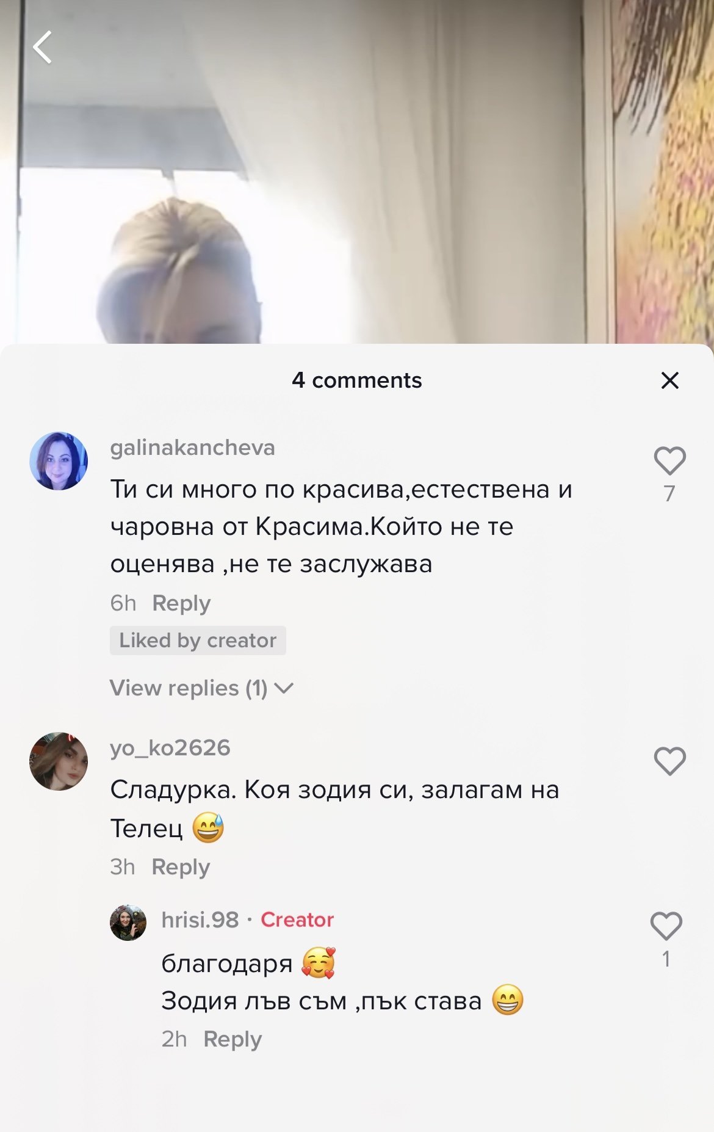Viewport: 714px width, 1132px height.
Task: Open galinakancheva's profile picture
Action: pos(59,461)
